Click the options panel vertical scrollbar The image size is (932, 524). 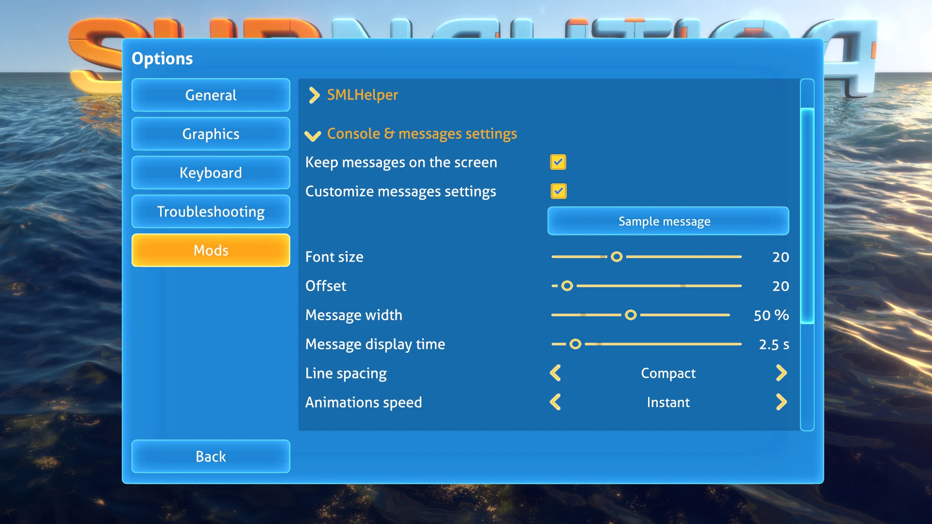point(807,216)
